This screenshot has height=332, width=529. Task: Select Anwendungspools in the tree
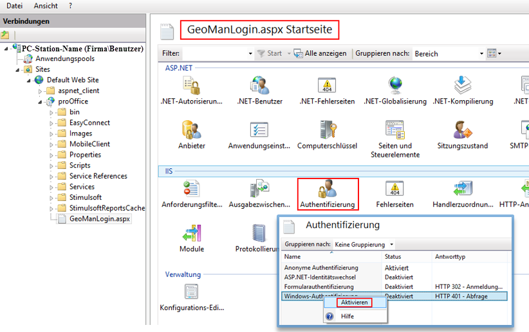pos(65,58)
